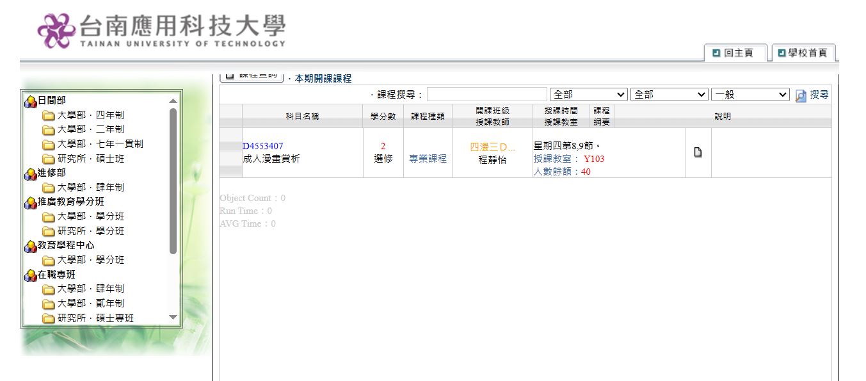Screen dimensions: 866x381
Task: Click the 日間部 group icon
Action: point(30,101)
